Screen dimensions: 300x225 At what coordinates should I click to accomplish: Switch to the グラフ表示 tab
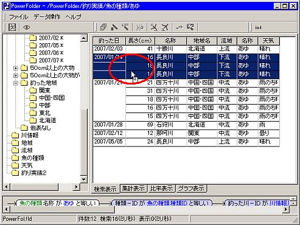(191, 189)
